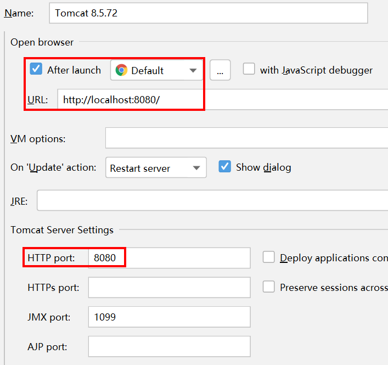Uncheck the After launch checkbox
Image resolution: width=388 pixels, height=365 pixels.
click(x=36, y=69)
